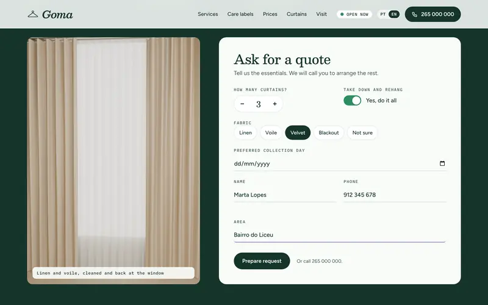Click the phone icon in call button
The image size is (488, 305).
point(414,14)
